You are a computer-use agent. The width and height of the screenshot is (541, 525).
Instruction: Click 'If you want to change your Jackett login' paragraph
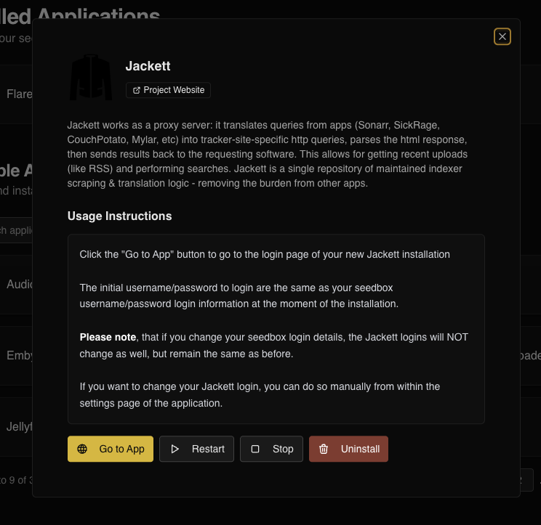(x=260, y=395)
